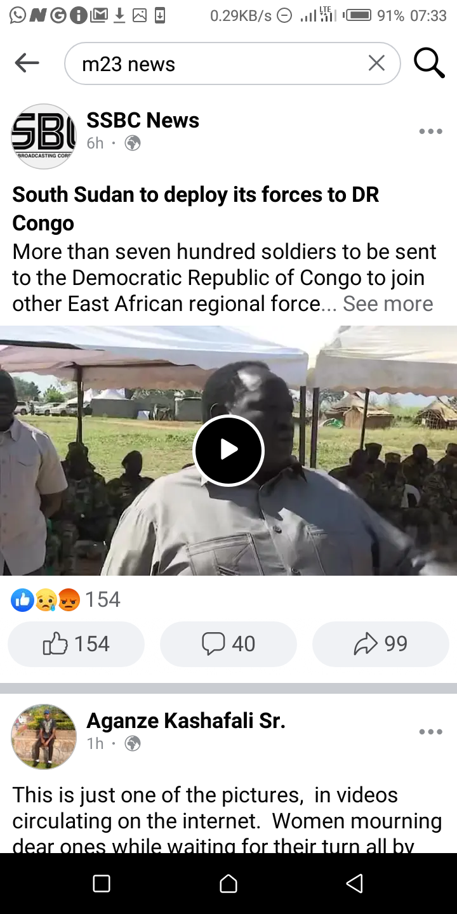Tap Android recent apps square button

pyautogui.click(x=102, y=884)
